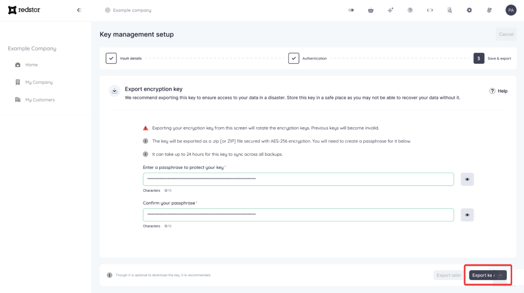Focus the Enter a passphrase field
The width and height of the screenshot is (524, 293).
tap(298, 179)
